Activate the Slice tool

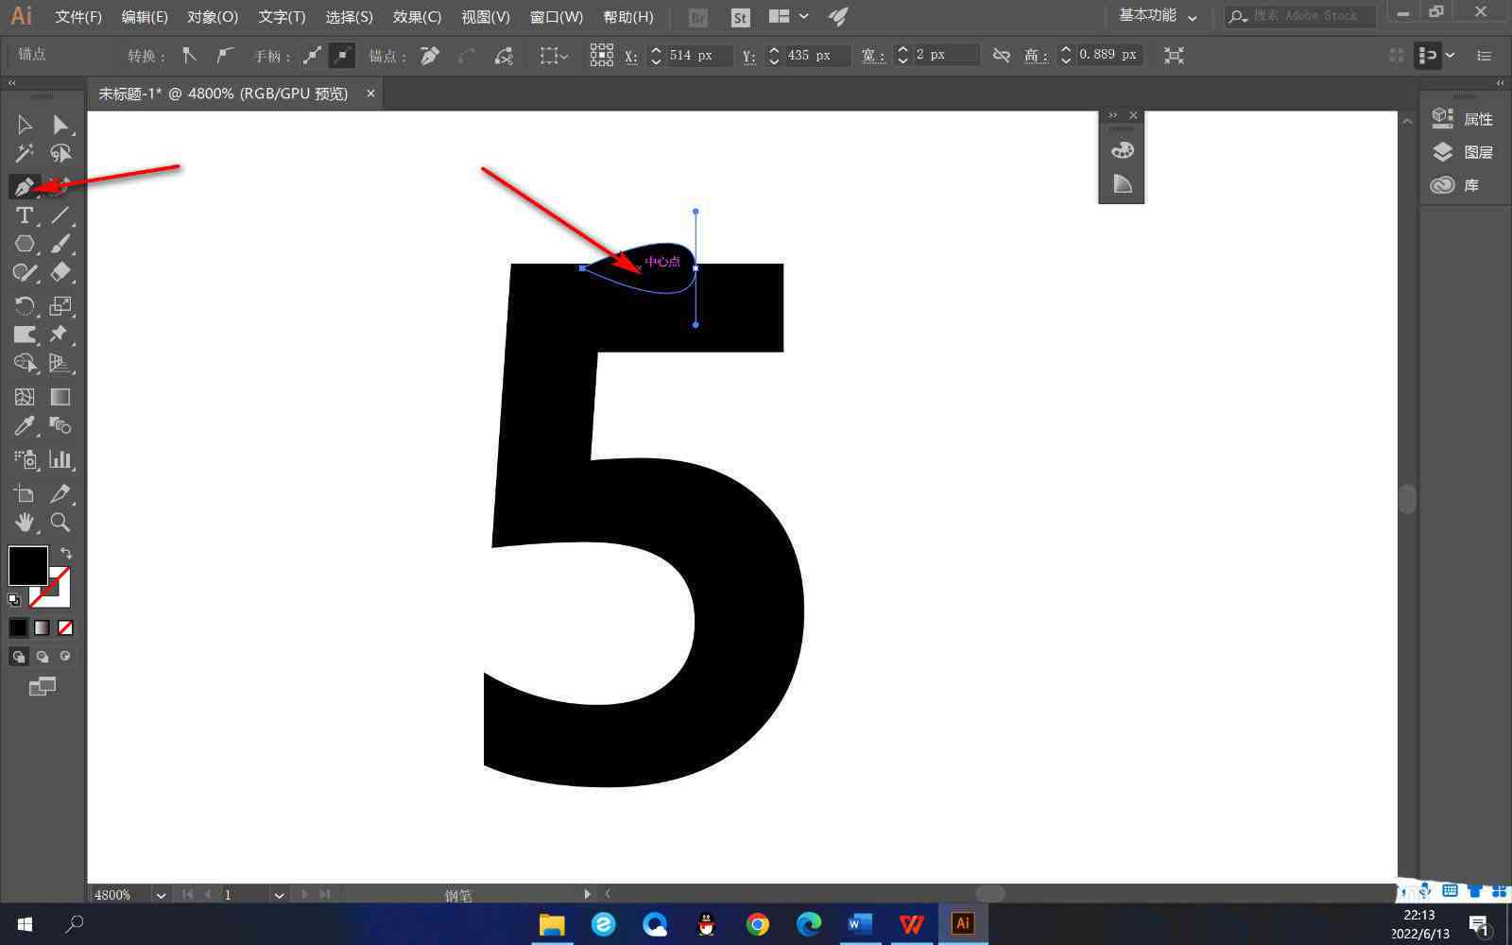[60, 493]
